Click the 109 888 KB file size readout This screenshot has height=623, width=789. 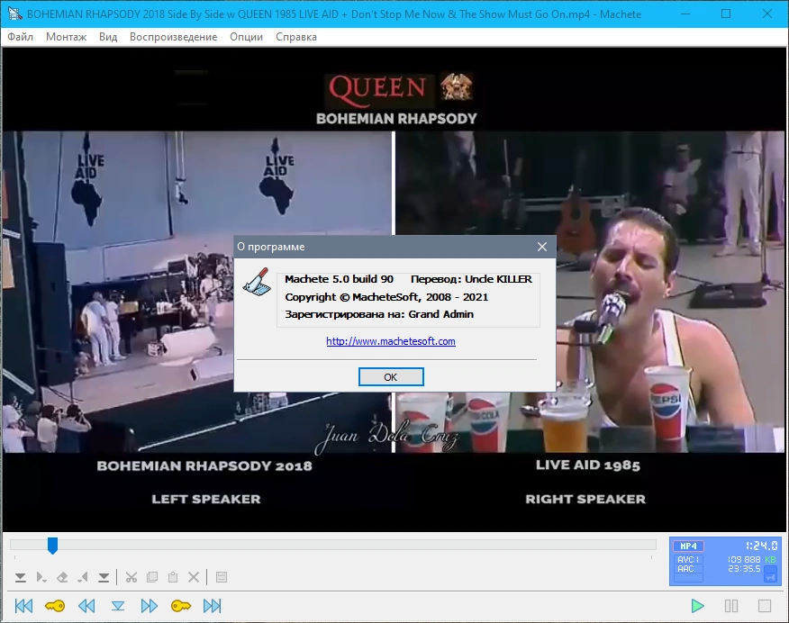point(752,560)
